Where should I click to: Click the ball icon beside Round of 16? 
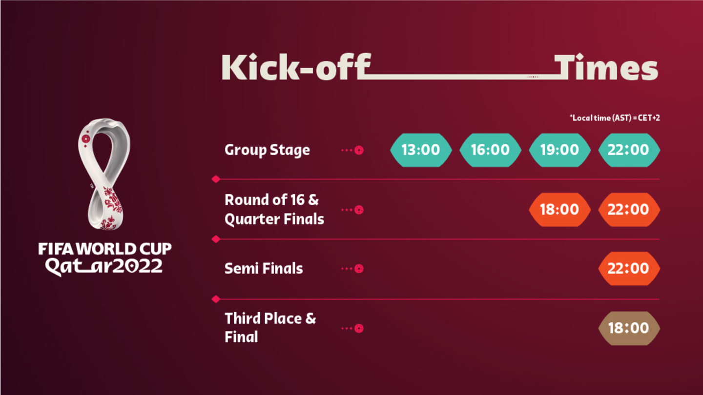click(359, 210)
